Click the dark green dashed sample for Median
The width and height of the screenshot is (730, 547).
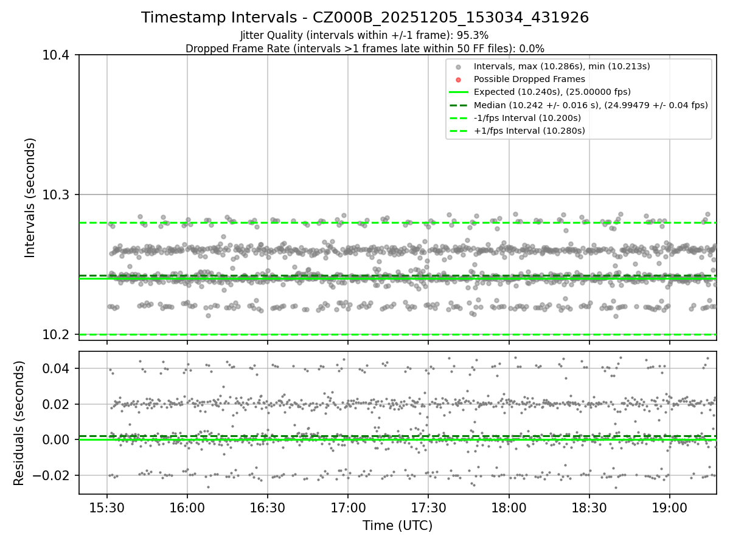point(459,105)
